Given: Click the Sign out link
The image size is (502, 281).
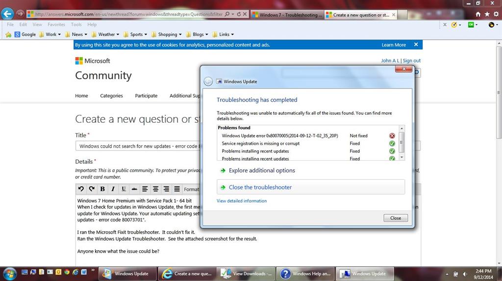Looking at the screenshot, I should tap(411, 61).
